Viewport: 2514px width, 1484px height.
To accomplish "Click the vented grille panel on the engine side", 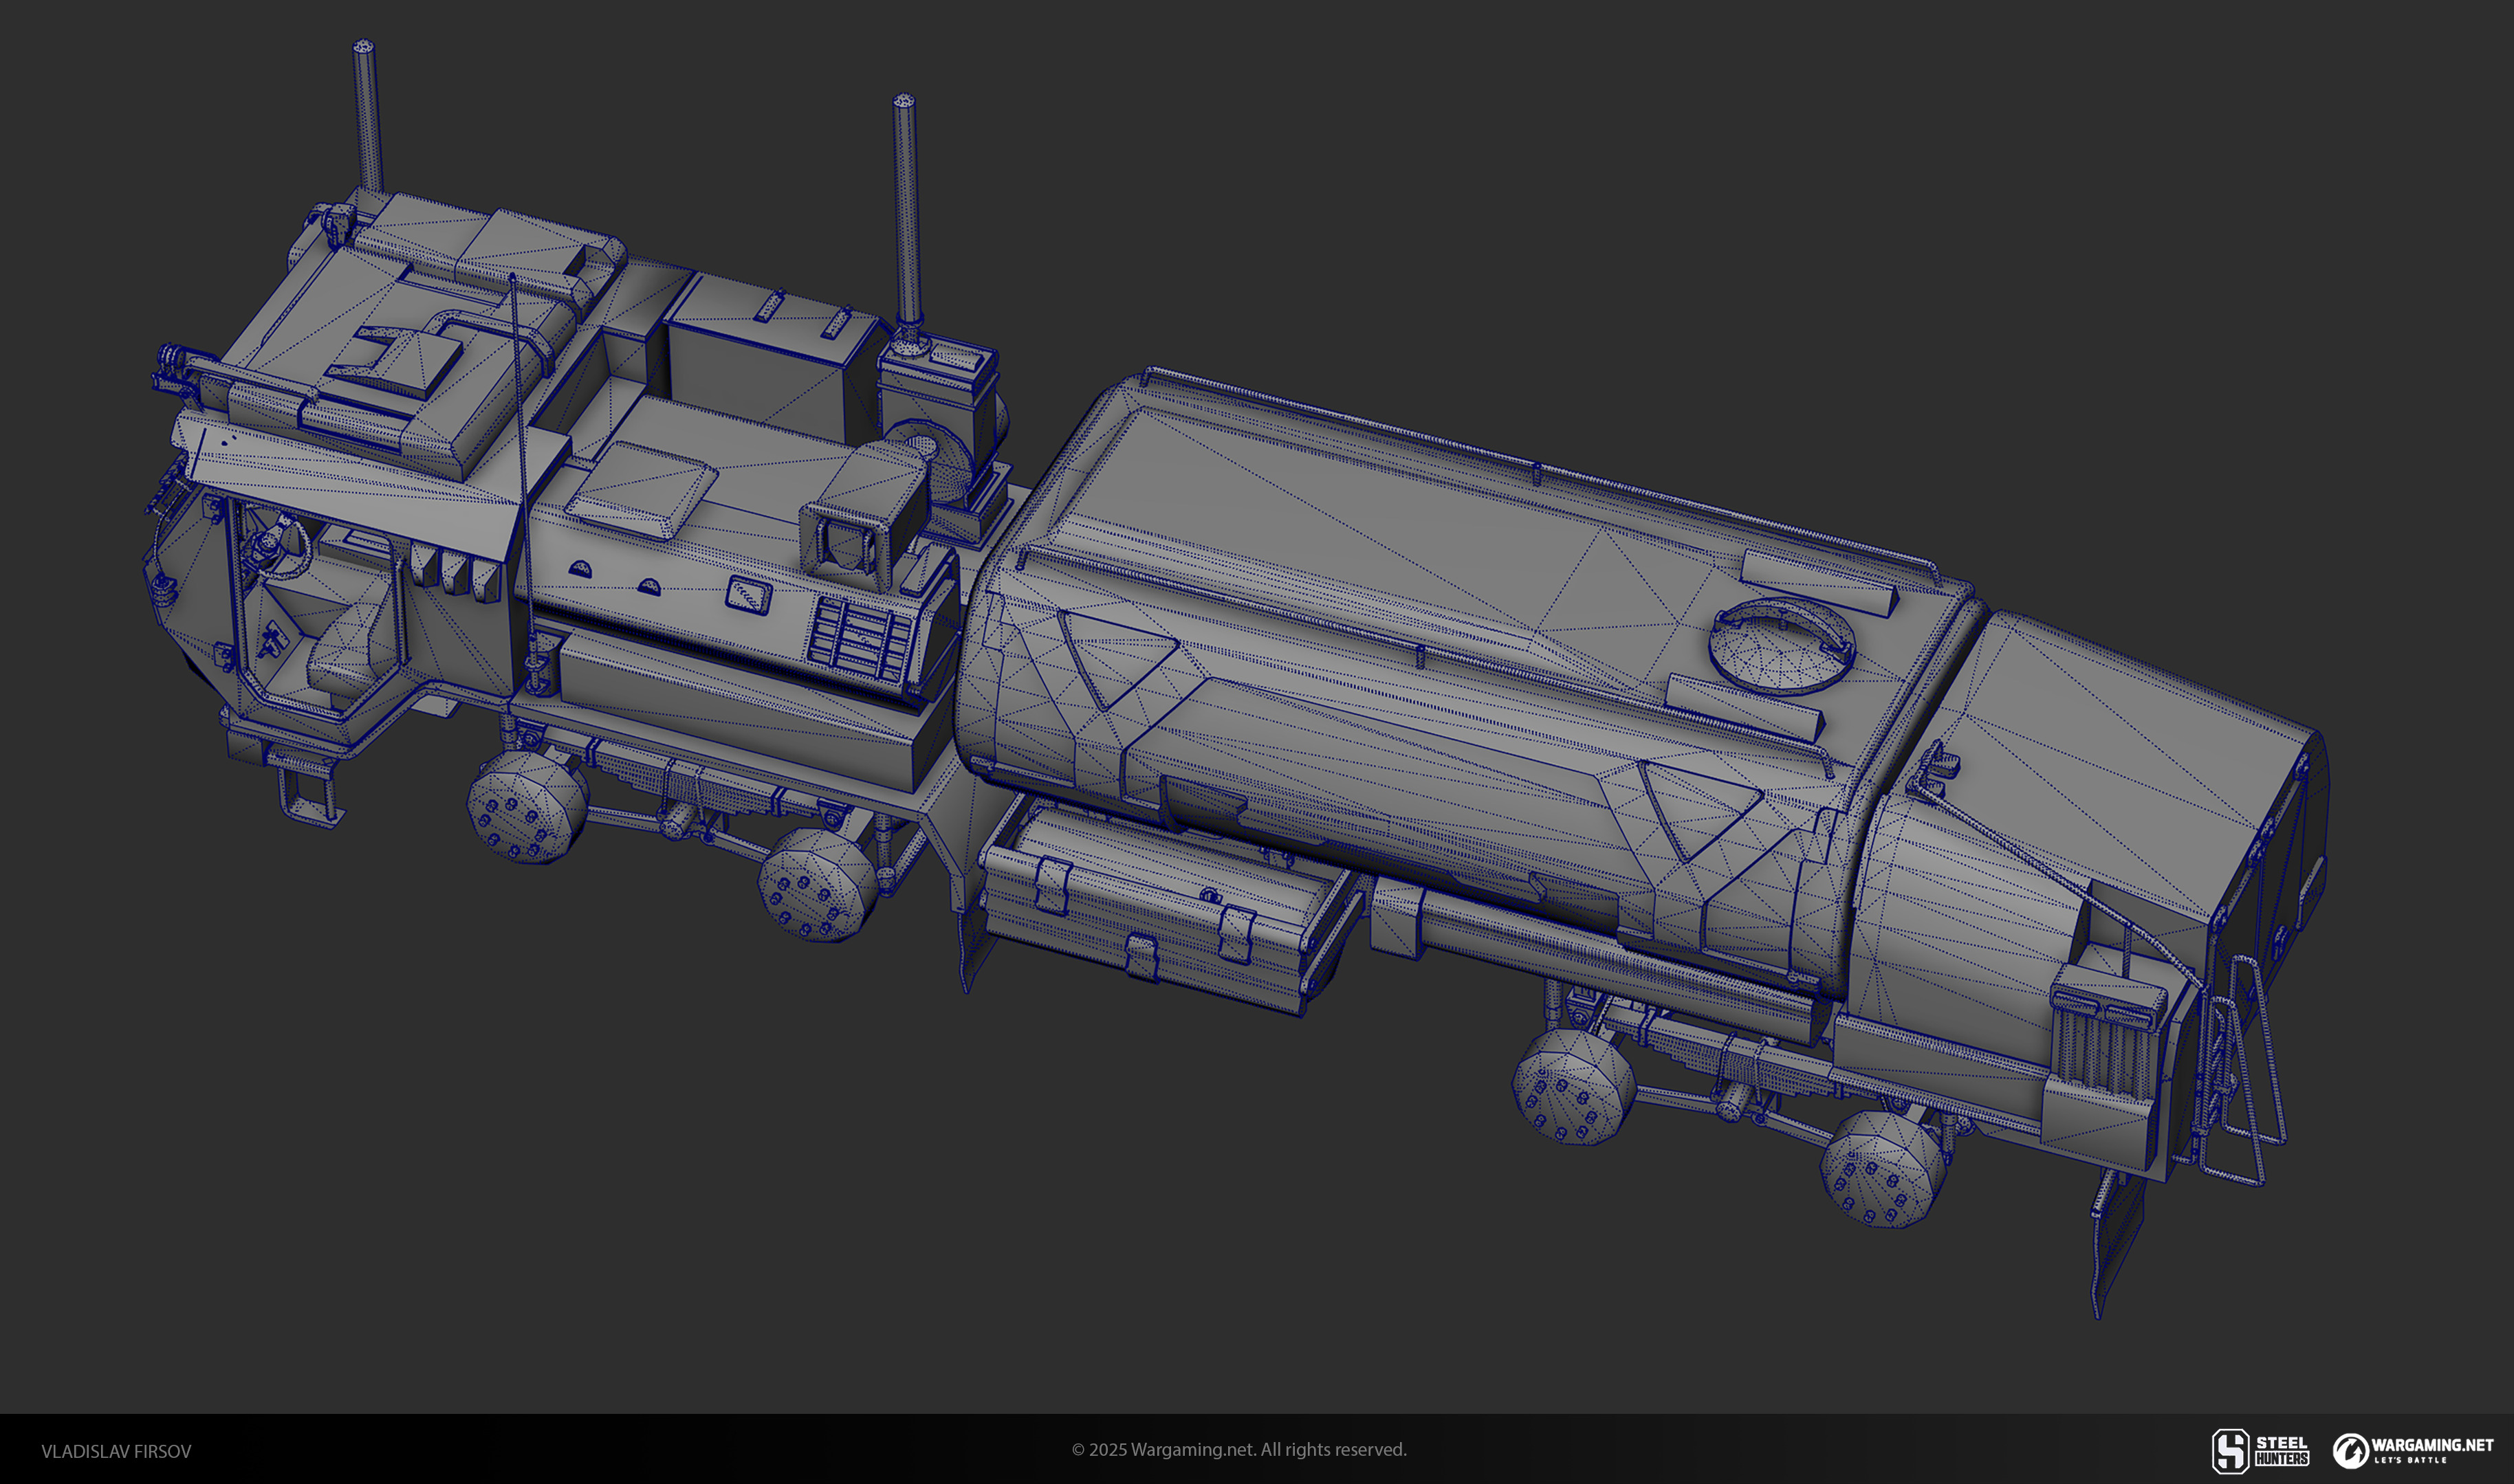I will (x=860, y=638).
